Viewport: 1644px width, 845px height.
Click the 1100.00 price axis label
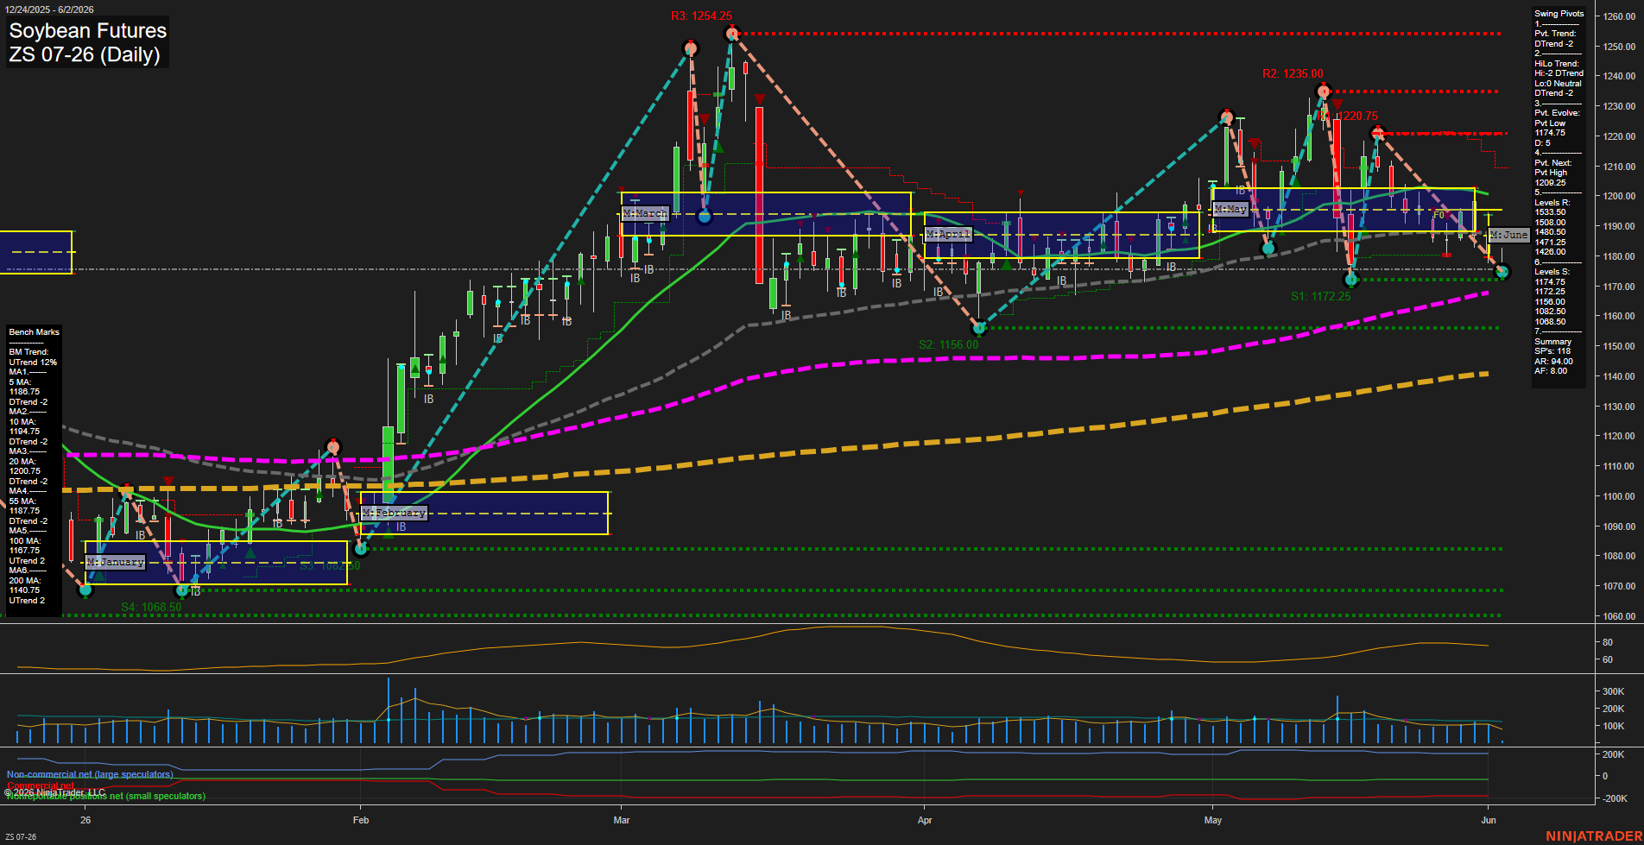pos(1618,496)
